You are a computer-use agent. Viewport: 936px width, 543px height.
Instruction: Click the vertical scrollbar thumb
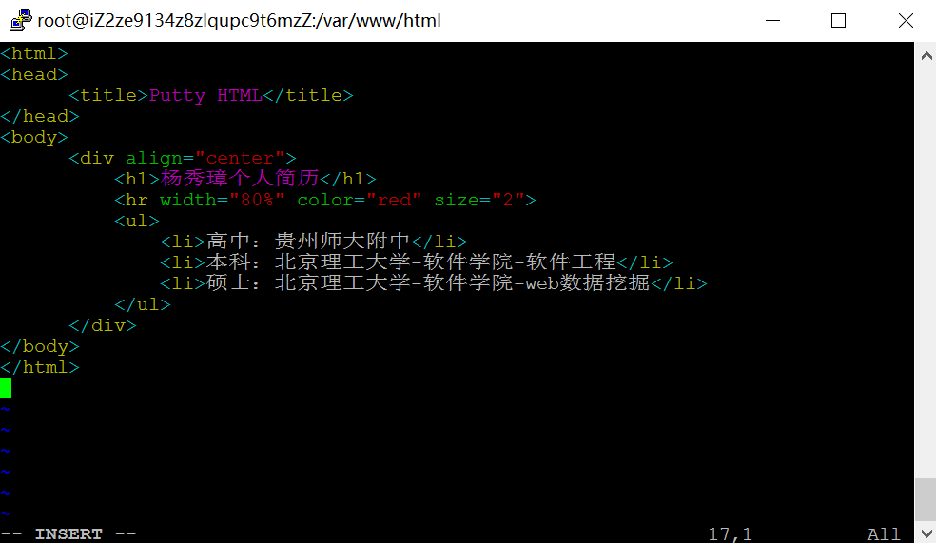pos(926,499)
